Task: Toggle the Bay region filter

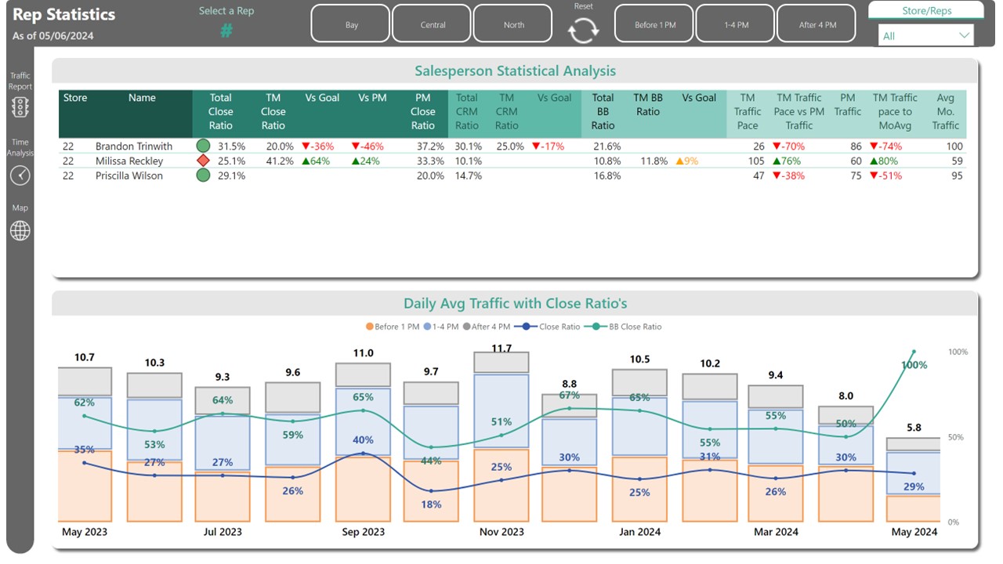Action: 351,25
